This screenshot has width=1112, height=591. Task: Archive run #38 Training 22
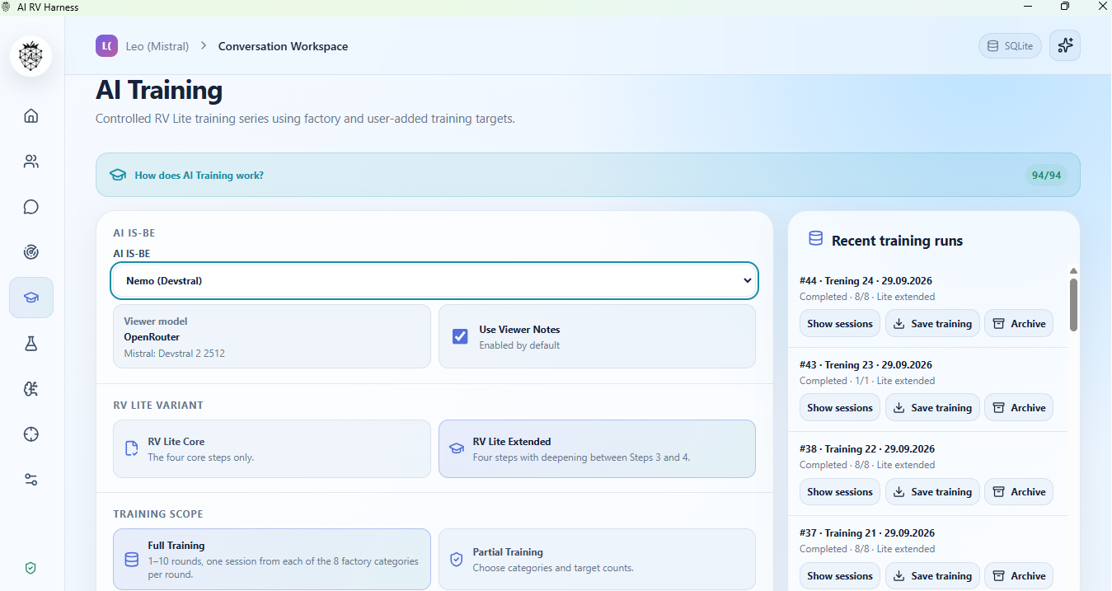click(x=1019, y=492)
